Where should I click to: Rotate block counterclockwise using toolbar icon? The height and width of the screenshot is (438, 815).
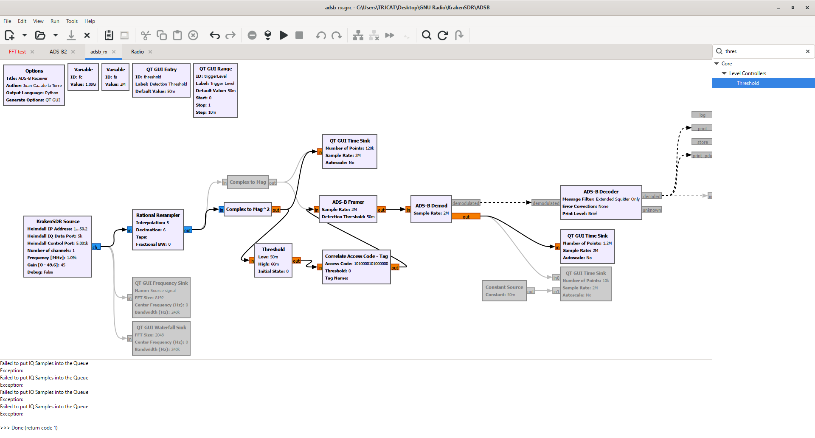pos(321,35)
